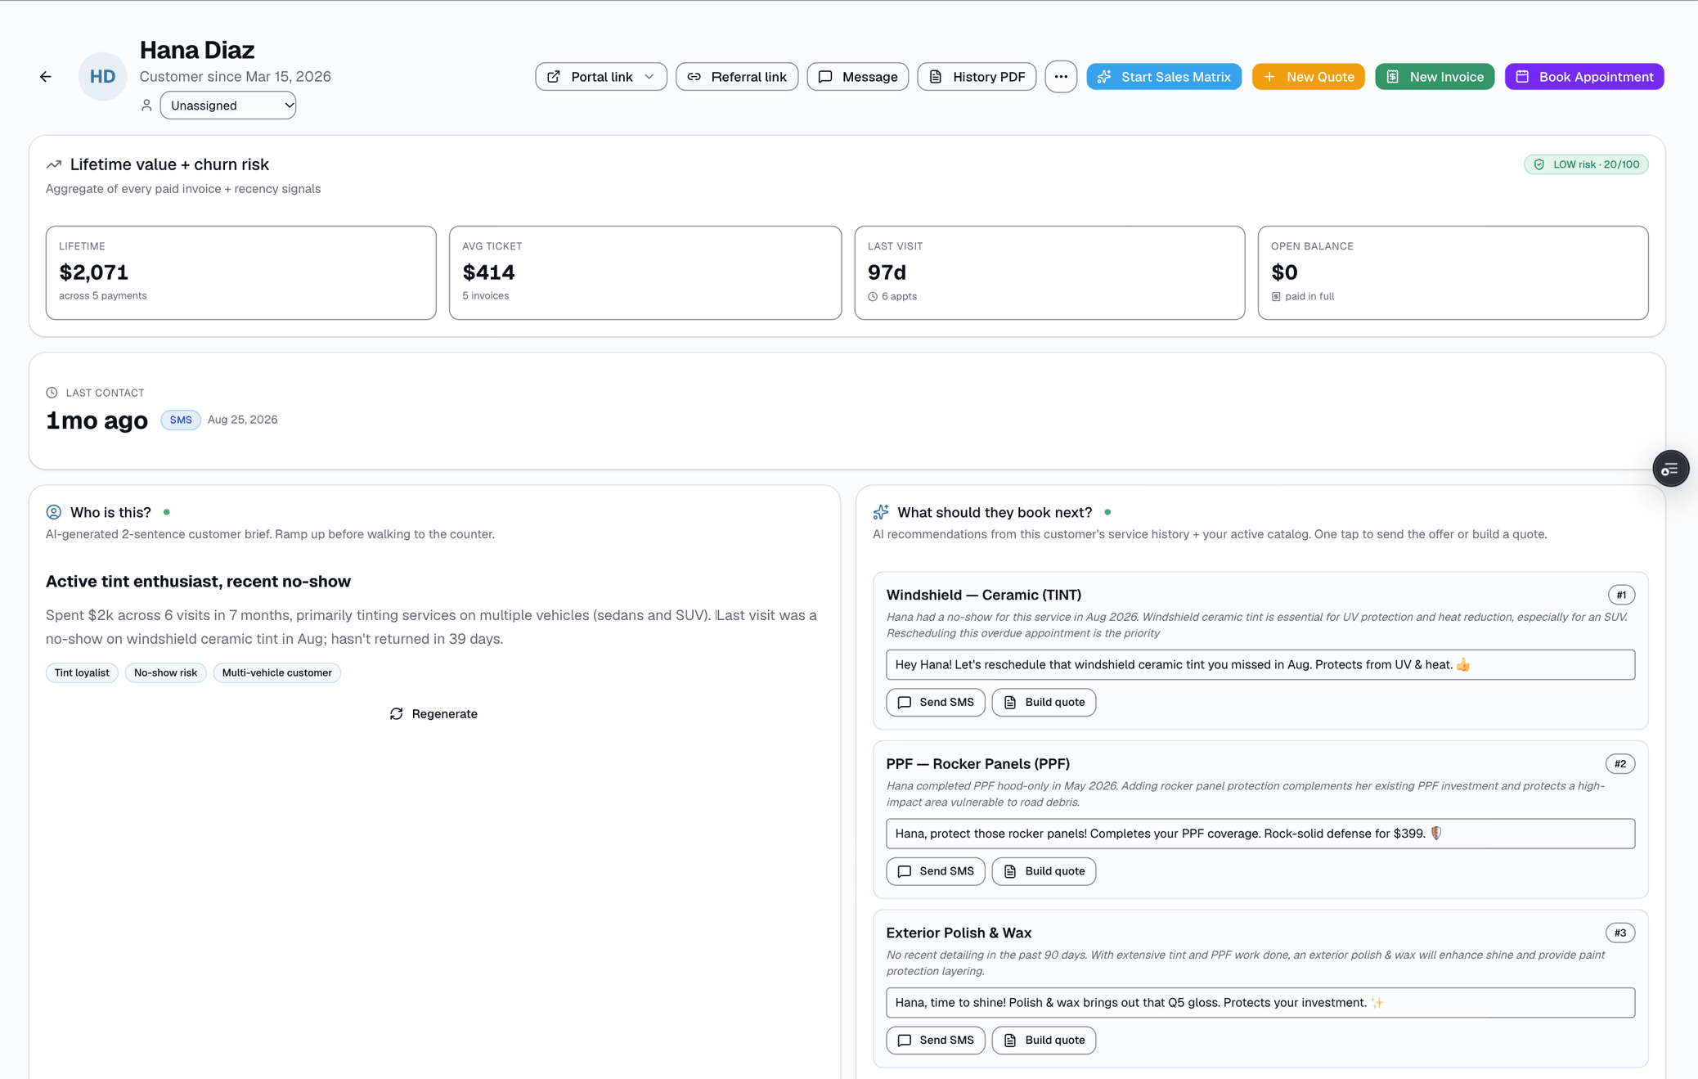Click the Aug 25, 2026 date
Screen dimensions: 1698x1079
242,420
